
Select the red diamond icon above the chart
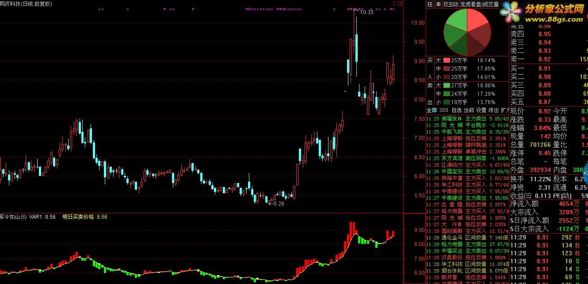click(393, 3)
